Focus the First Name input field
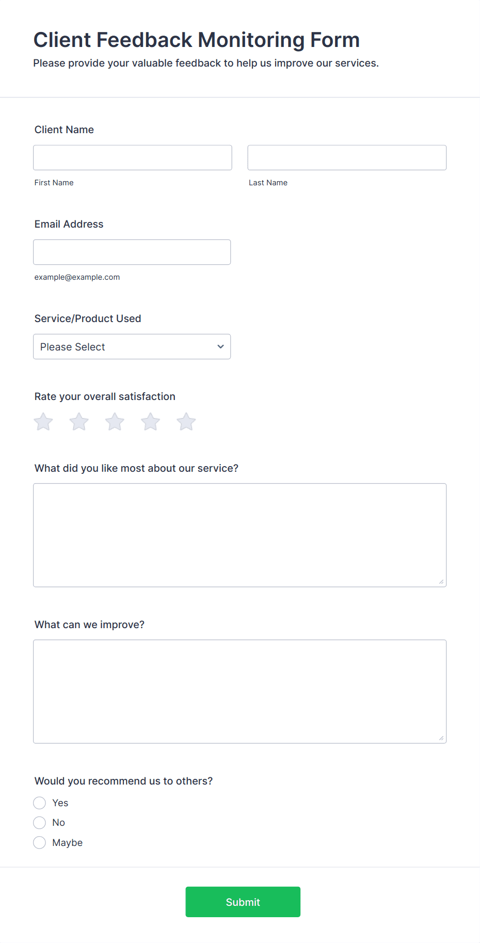This screenshot has width=480, height=943. 132,157
